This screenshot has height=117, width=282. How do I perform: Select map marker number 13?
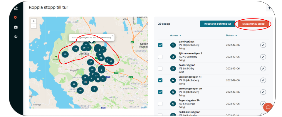65,54
